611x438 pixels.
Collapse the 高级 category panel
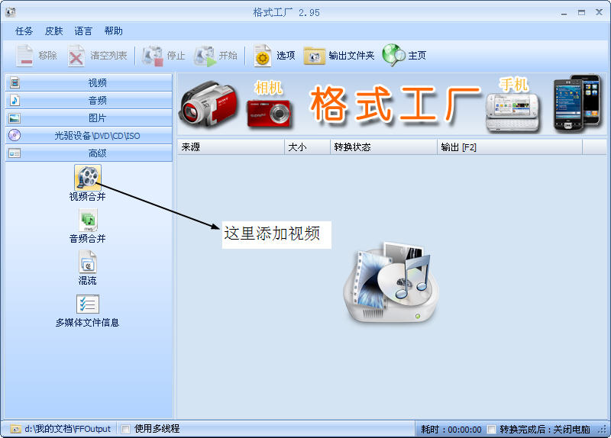pos(89,153)
